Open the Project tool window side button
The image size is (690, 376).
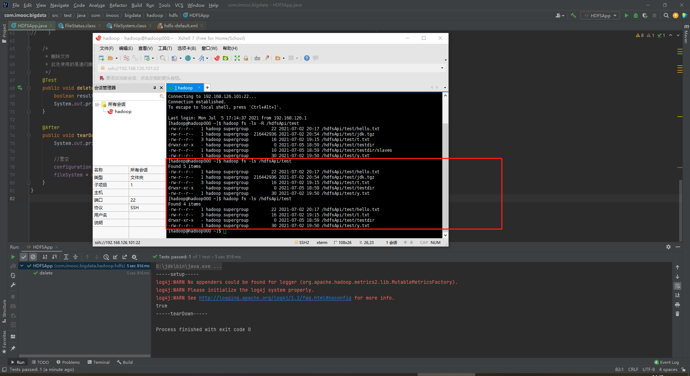click(4, 33)
